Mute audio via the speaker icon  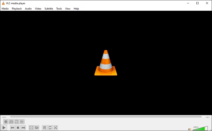[x=190, y=129]
